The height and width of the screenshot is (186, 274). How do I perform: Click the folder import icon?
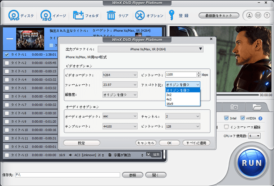tap(78, 15)
